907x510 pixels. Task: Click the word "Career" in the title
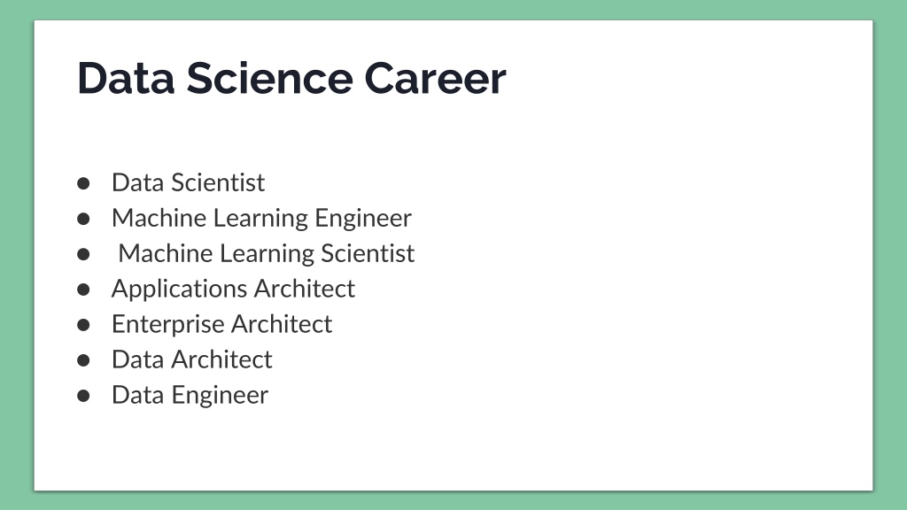pos(435,78)
